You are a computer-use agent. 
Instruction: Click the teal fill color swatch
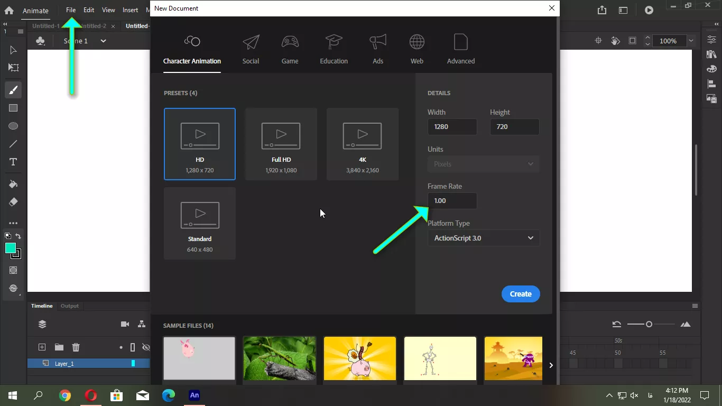tap(11, 248)
